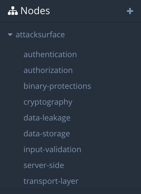The width and height of the screenshot is (141, 194).
Task: Open the authorization node
Action: point(48,70)
